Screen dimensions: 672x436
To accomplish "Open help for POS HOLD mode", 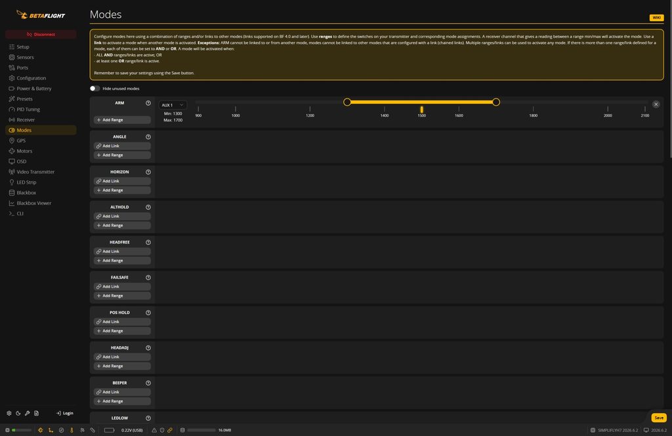I will coord(148,313).
